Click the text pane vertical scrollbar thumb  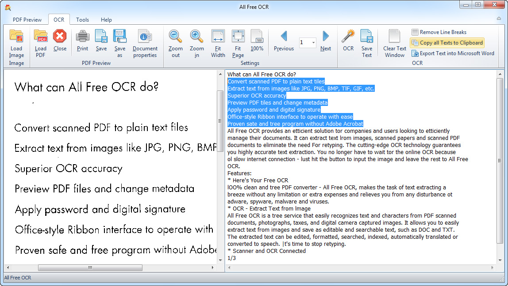point(499,161)
